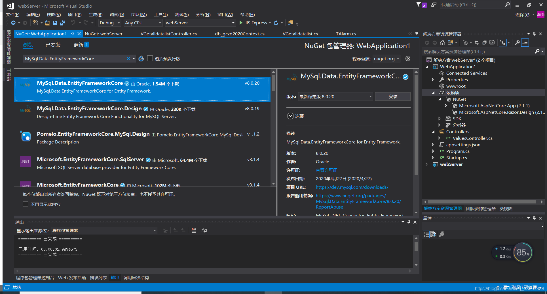The image size is (547, 294).
Task: Click the Open File folder icon
Action: coord(47,23)
